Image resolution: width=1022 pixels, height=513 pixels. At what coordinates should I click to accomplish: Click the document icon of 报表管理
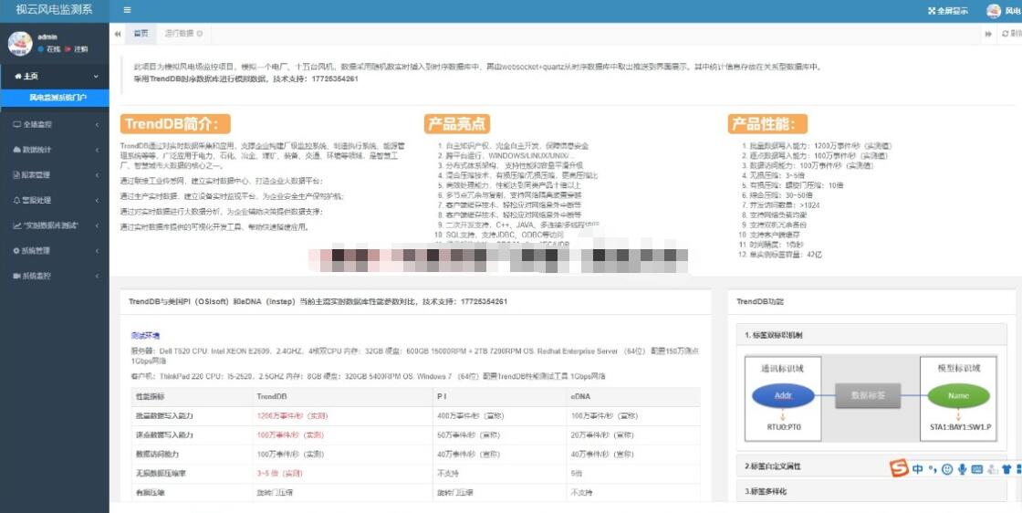[x=17, y=174]
